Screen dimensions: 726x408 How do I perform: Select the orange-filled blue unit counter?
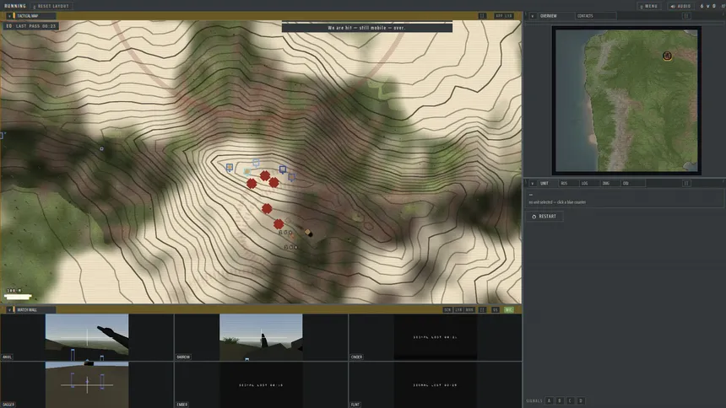click(x=230, y=168)
